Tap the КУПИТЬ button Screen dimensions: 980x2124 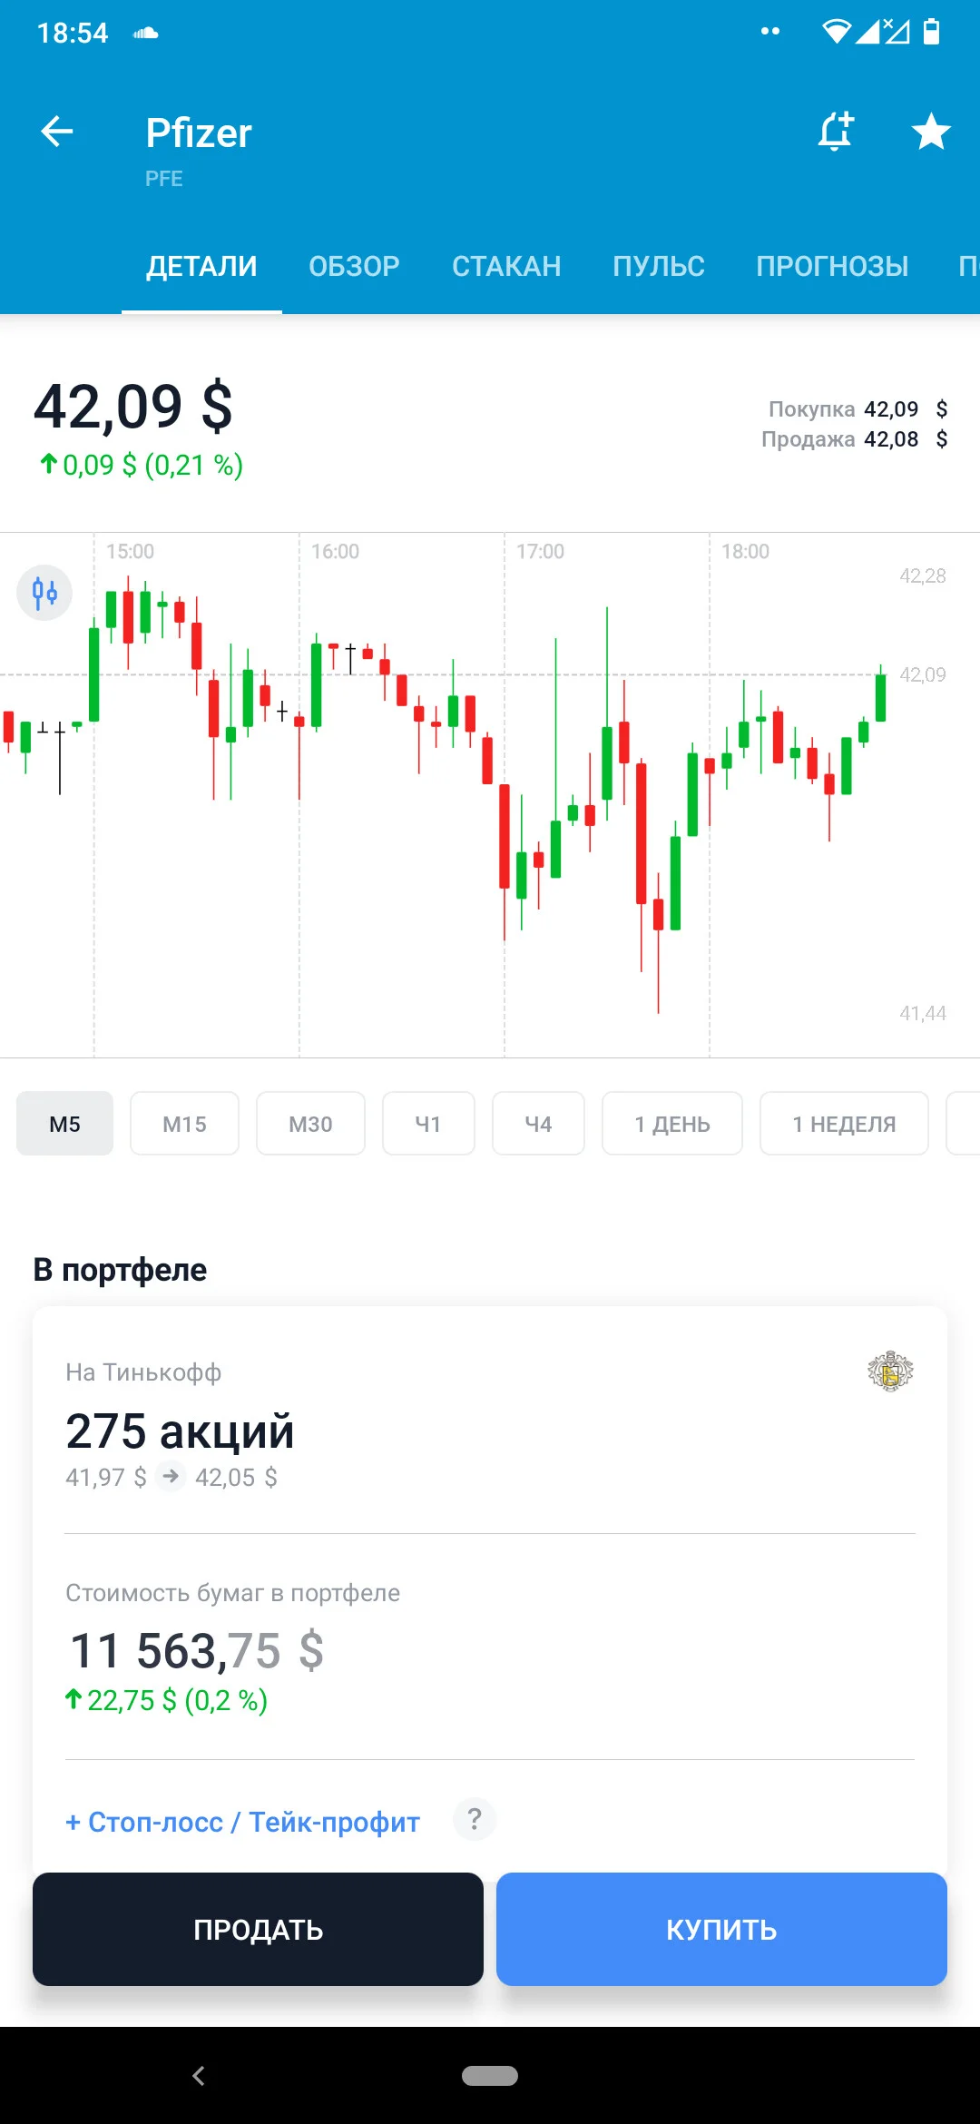721,1929
